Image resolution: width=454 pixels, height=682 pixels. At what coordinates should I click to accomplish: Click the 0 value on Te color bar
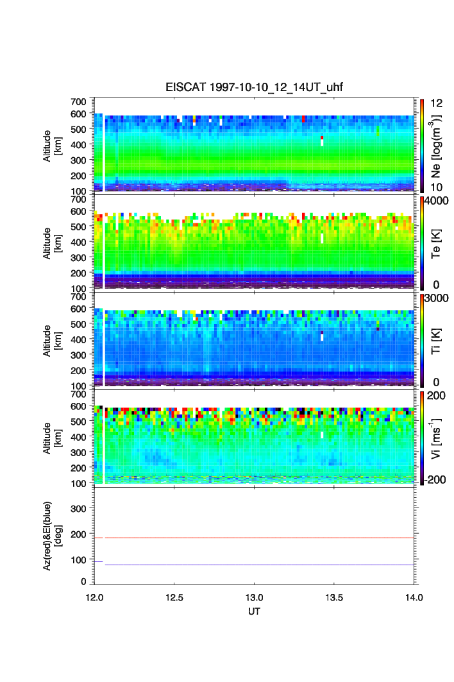click(436, 285)
